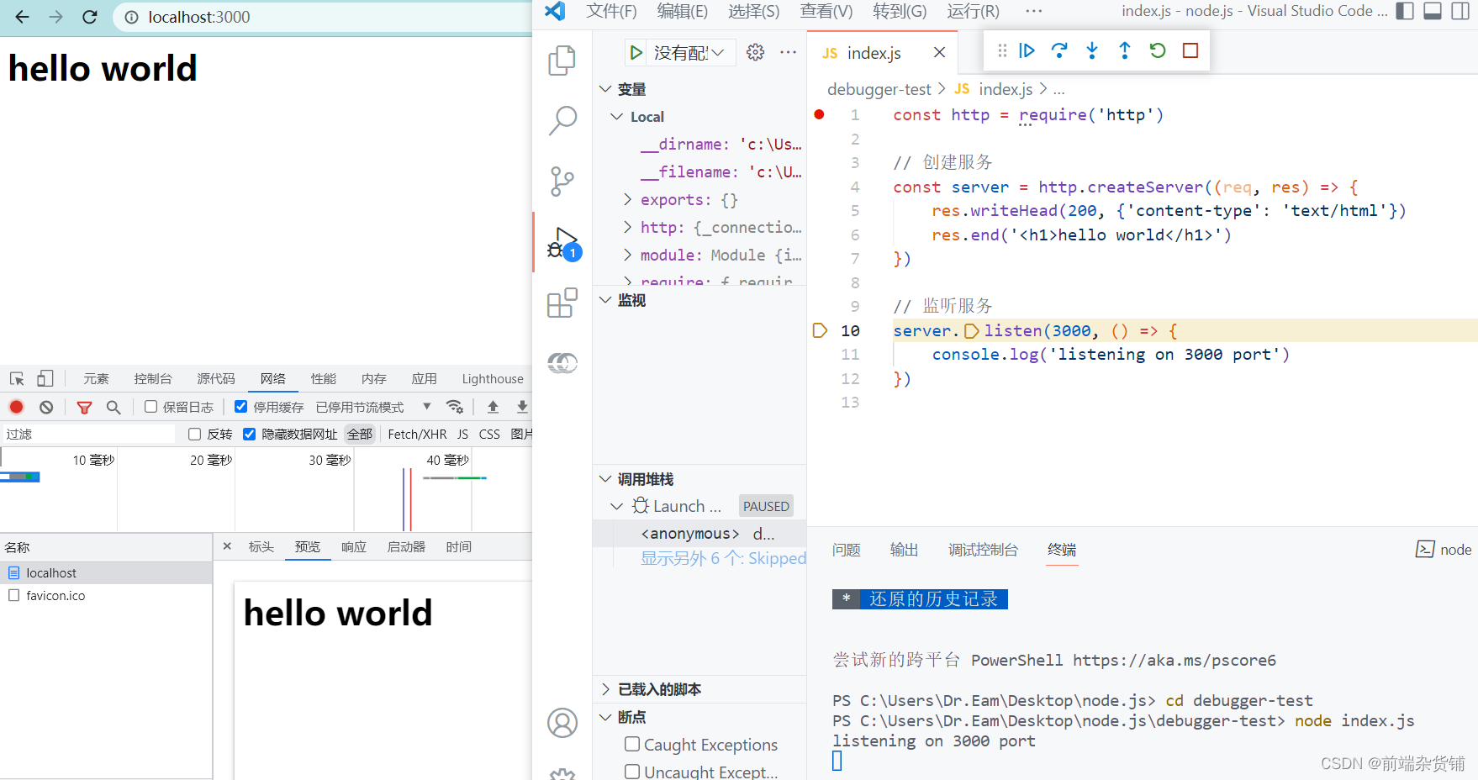Open the 响应 tab in request details
The image size is (1478, 780).
[354, 547]
